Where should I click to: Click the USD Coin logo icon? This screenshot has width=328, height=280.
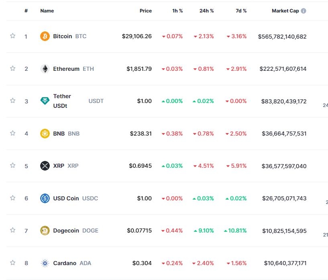(x=45, y=198)
